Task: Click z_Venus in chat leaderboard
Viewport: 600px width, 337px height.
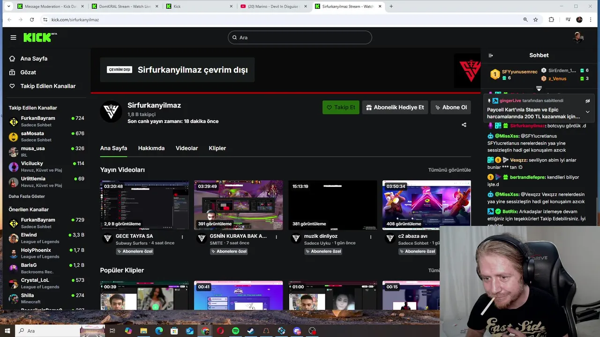Action: point(557,79)
